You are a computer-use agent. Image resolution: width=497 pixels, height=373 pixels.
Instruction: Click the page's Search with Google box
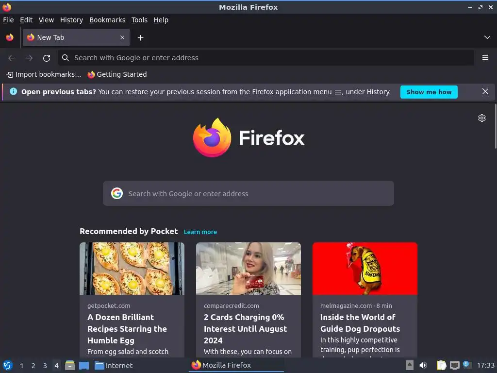point(248,193)
